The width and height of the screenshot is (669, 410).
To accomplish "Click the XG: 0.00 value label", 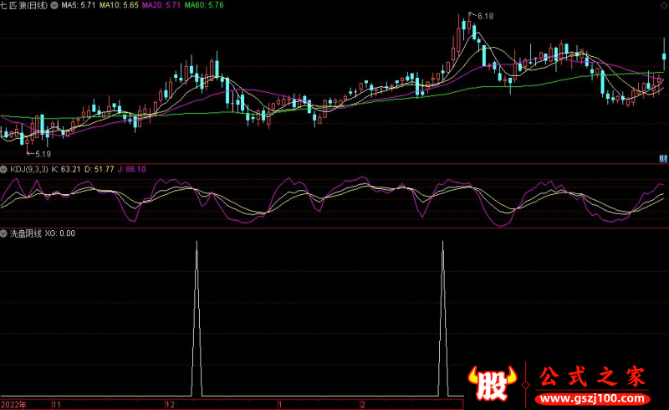I will click(59, 233).
